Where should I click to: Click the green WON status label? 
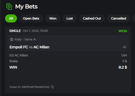pos(123,31)
